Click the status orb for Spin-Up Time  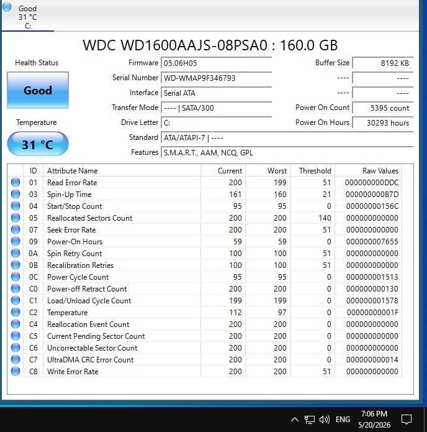coord(16,194)
